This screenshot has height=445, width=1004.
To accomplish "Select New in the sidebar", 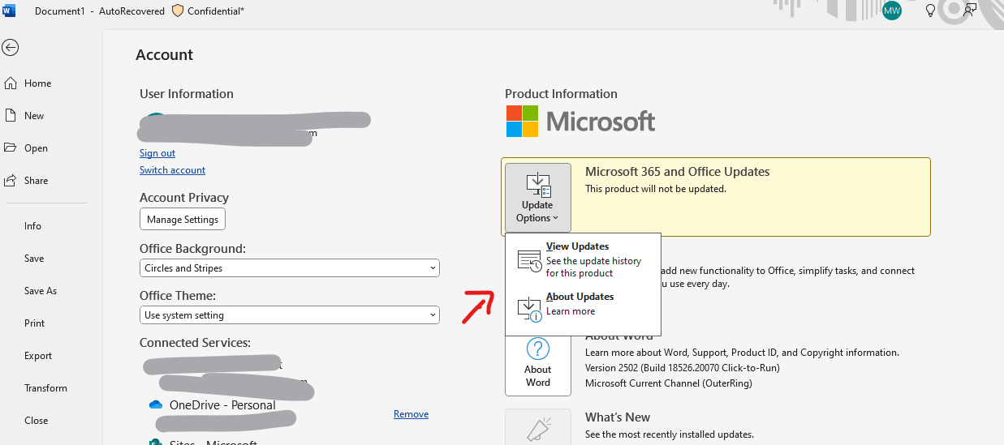I will [34, 116].
